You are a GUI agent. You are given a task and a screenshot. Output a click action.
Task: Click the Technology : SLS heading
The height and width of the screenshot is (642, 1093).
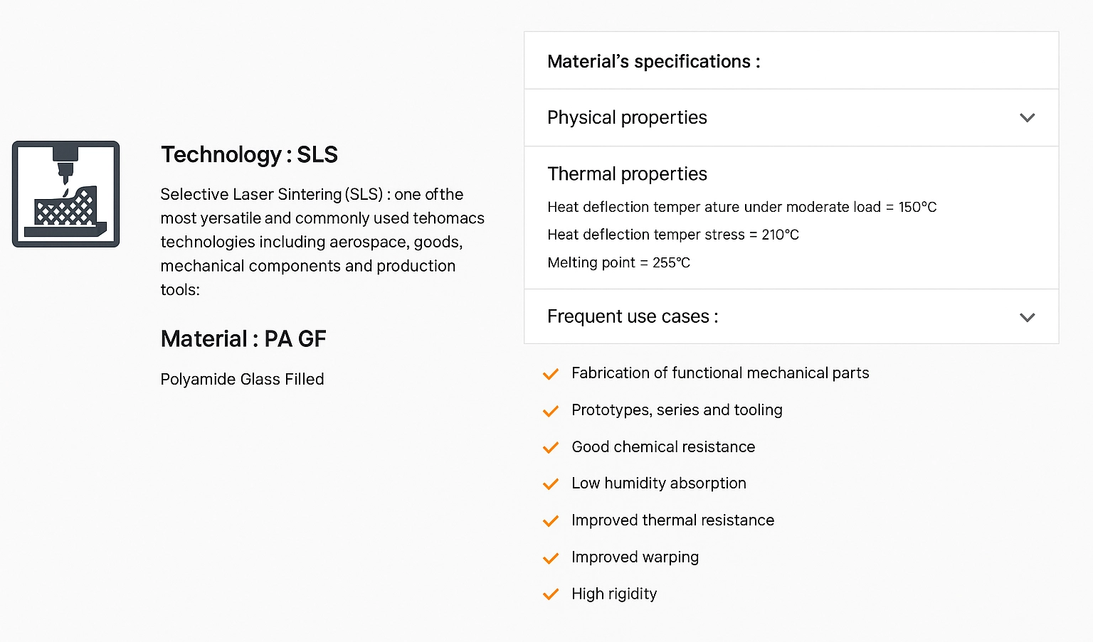[x=249, y=154]
